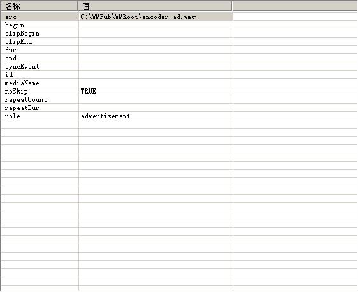Select the clipBegin property row
This screenshot has width=358, height=292.
coord(117,33)
